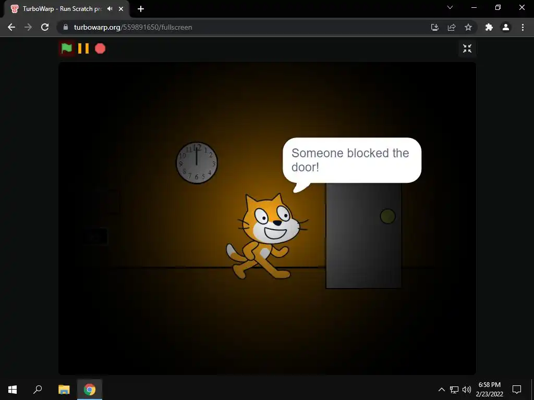Go forward in browser history
Screen dimensions: 534x400
click(28, 27)
